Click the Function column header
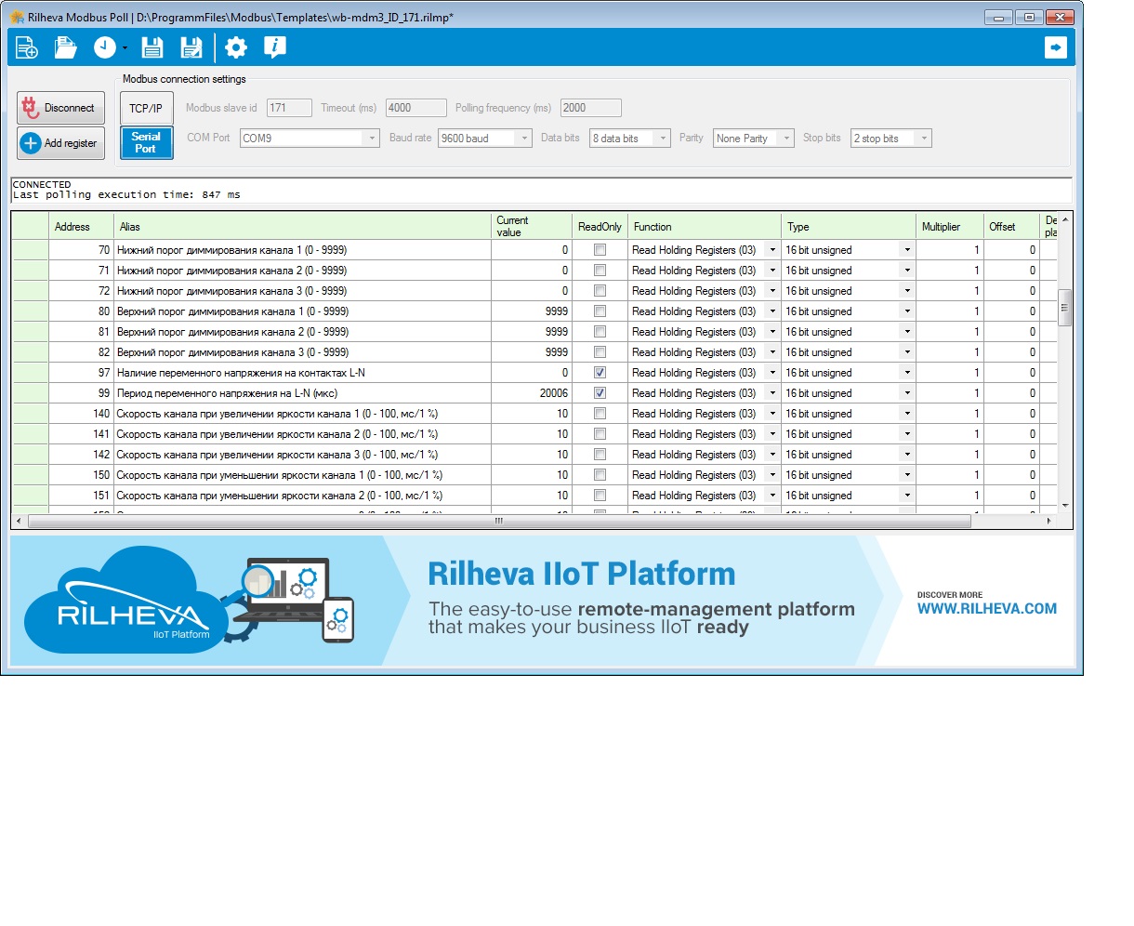Screen dimensions: 1134x926 tap(705, 226)
